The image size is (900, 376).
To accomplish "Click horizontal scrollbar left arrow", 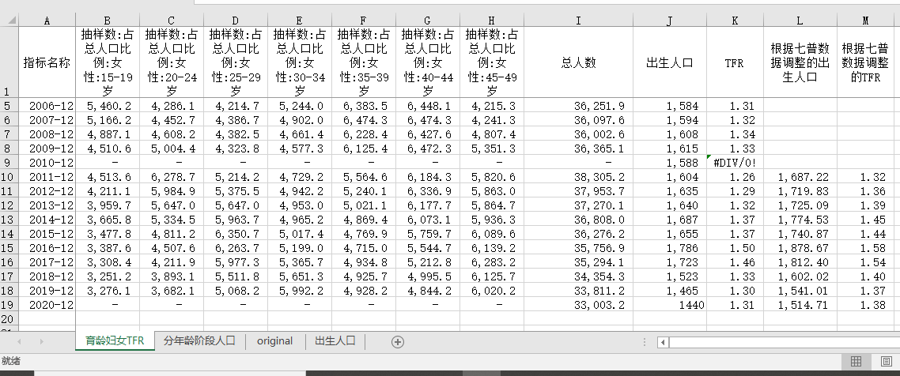I will coord(663,342).
